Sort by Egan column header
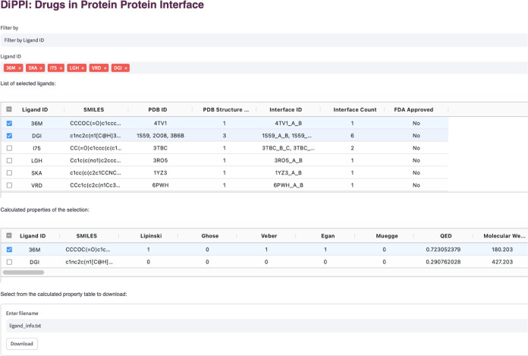This screenshot has height=356, width=528. tap(328, 236)
